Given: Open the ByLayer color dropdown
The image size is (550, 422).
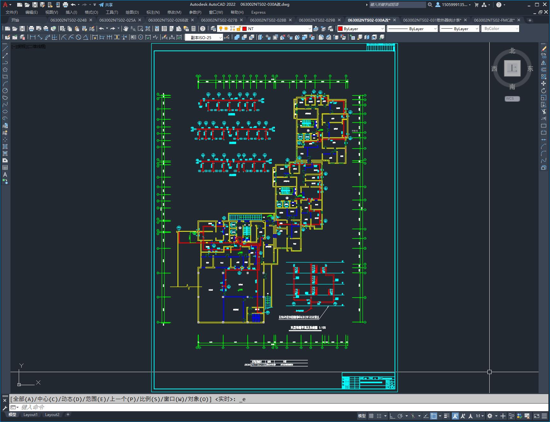Looking at the screenshot, I should 361,29.
